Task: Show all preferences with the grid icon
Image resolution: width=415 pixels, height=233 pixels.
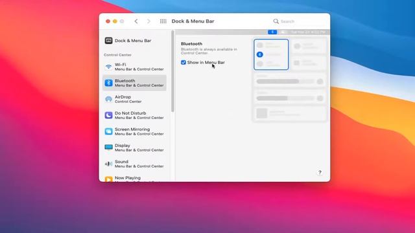Action: (x=163, y=21)
